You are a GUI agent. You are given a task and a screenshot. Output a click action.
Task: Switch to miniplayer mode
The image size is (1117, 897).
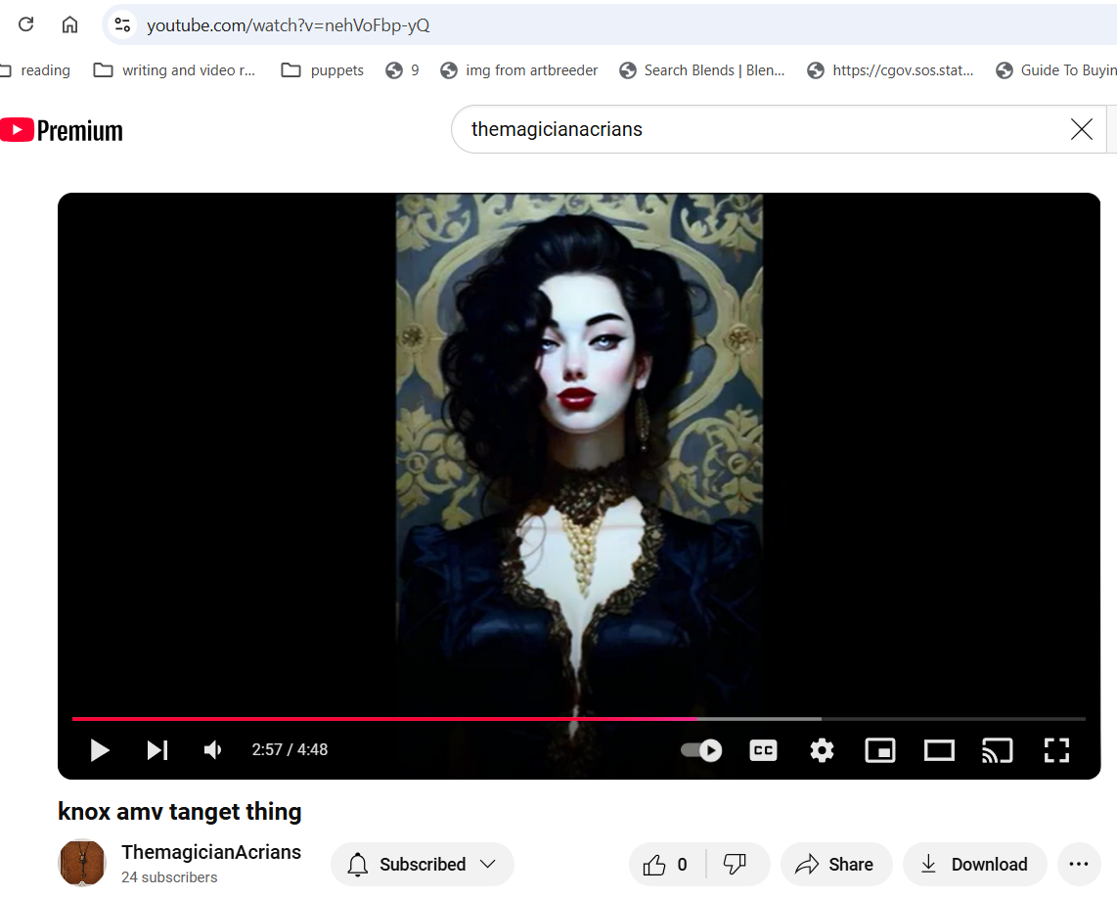click(x=880, y=750)
